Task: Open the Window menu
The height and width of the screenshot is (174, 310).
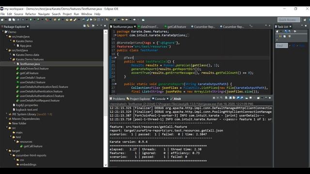Action: click(87, 14)
